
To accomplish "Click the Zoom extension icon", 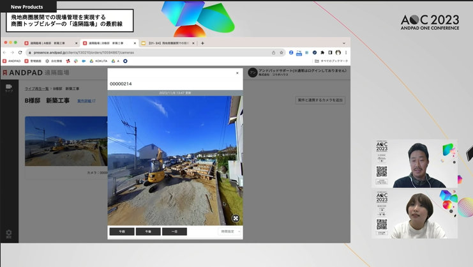I will [291, 52].
